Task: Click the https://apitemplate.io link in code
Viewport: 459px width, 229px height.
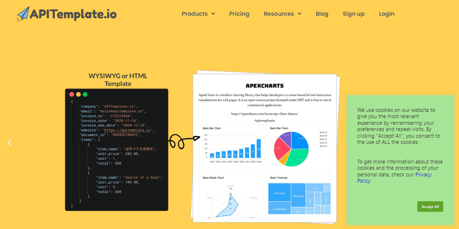Action: 127,130
